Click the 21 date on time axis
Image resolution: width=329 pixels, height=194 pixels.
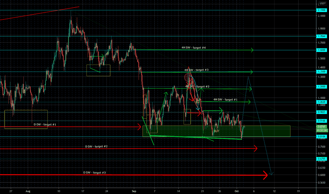click(203, 191)
